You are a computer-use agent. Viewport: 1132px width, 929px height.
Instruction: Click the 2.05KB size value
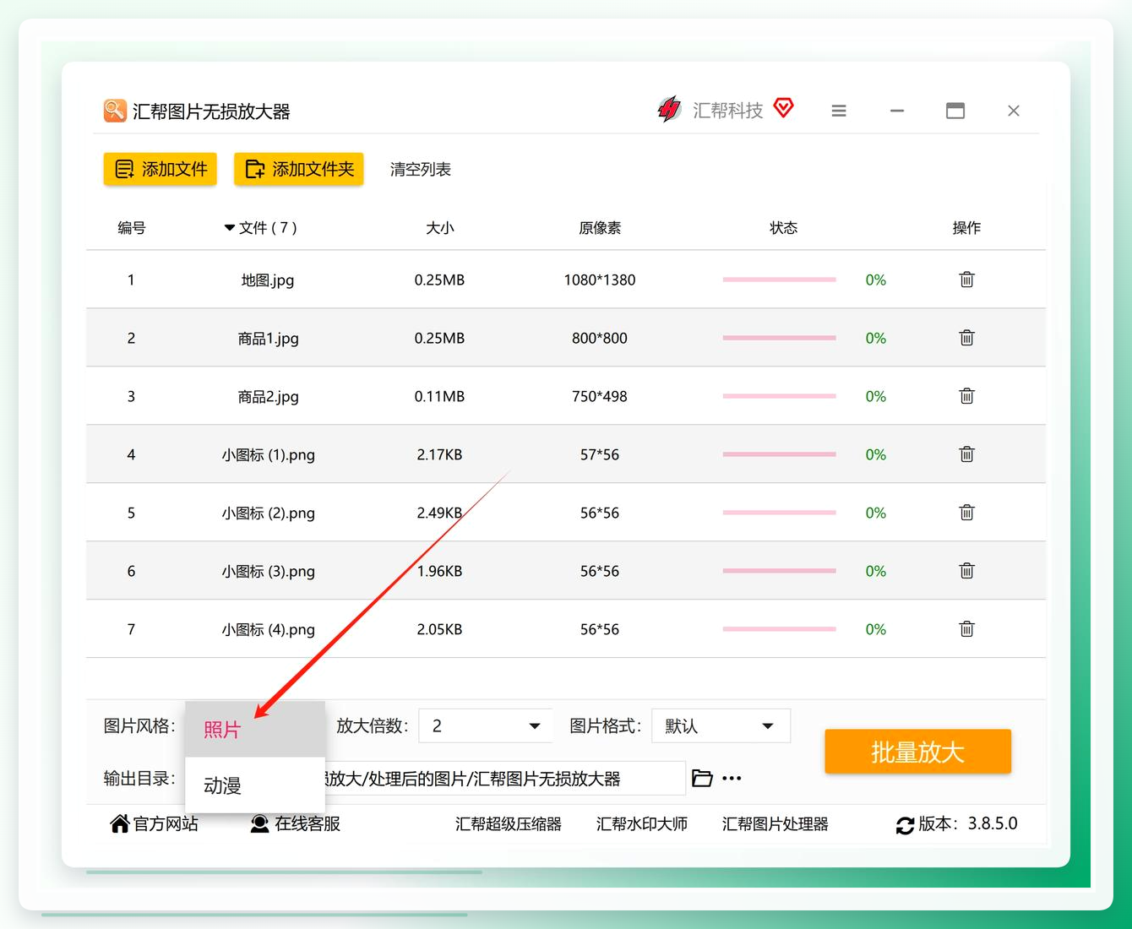click(439, 629)
